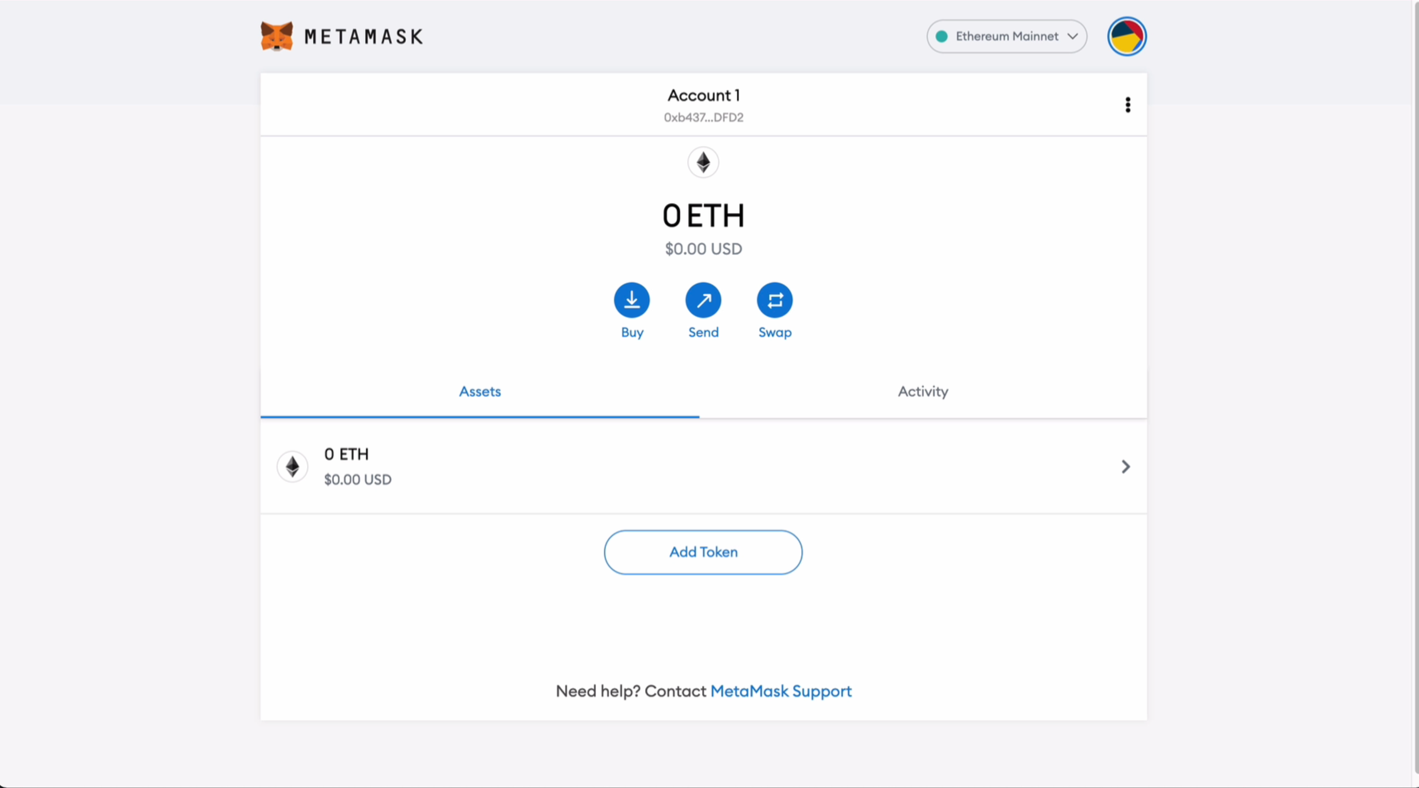This screenshot has width=1419, height=788.
Task: Open the MetaMask Support link
Action: pyautogui.click(x=781, y=691)
